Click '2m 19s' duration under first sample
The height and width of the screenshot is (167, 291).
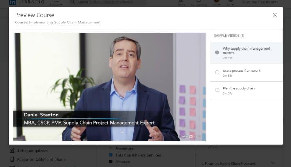coord(228,58)
